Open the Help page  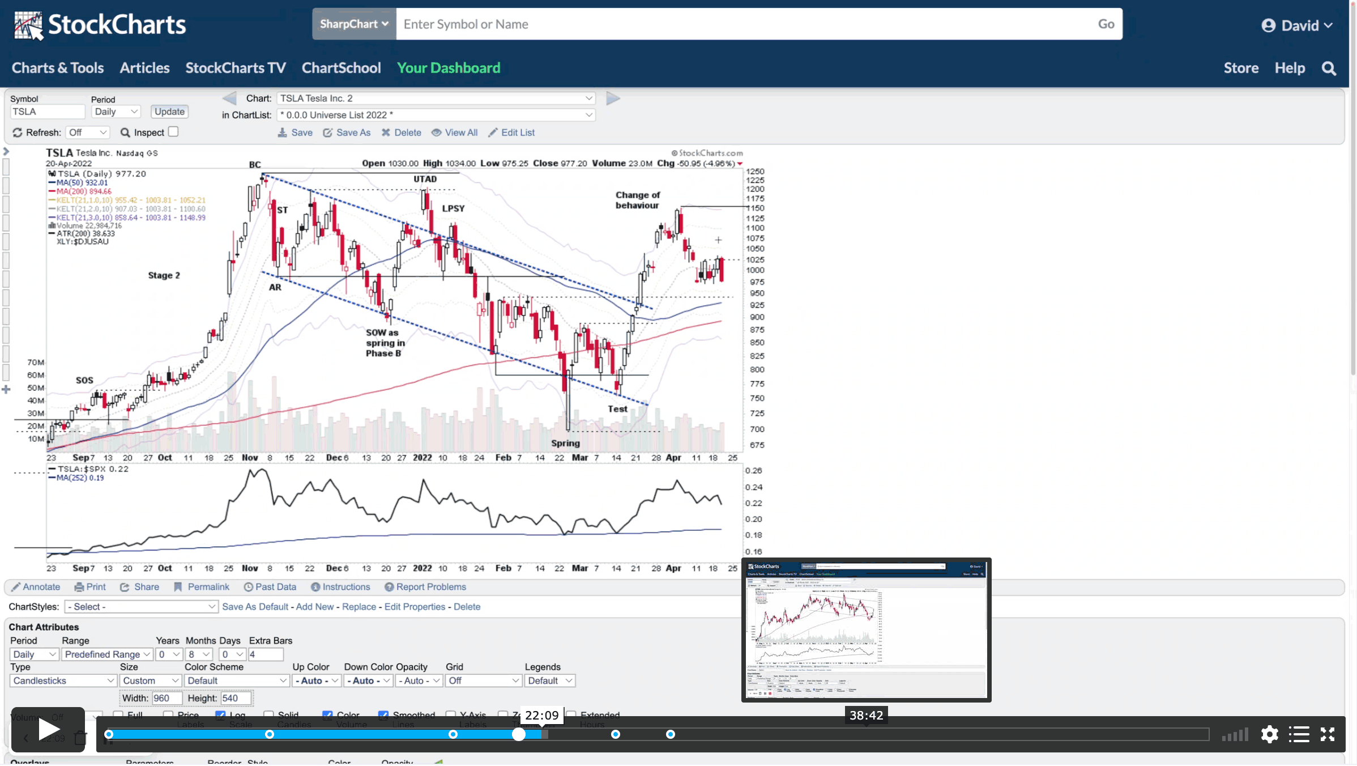tap(1290, 68)
